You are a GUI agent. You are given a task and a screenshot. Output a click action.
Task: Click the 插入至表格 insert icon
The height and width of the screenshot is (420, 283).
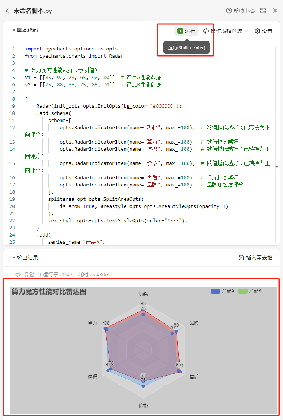click(241, 258)
